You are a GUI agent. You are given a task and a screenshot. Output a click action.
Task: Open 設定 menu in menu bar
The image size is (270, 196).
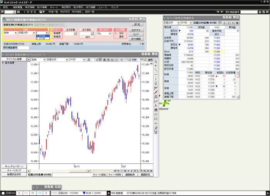[x=5, y=7]
